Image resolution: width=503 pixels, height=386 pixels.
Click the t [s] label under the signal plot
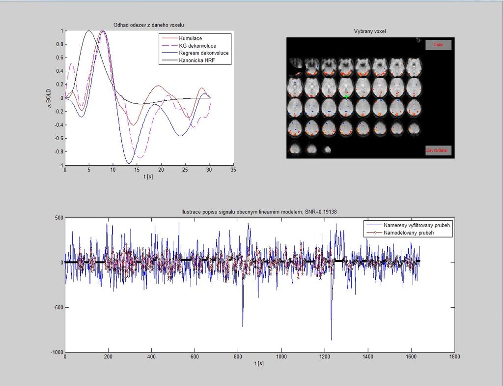click(x=259, y=363)
